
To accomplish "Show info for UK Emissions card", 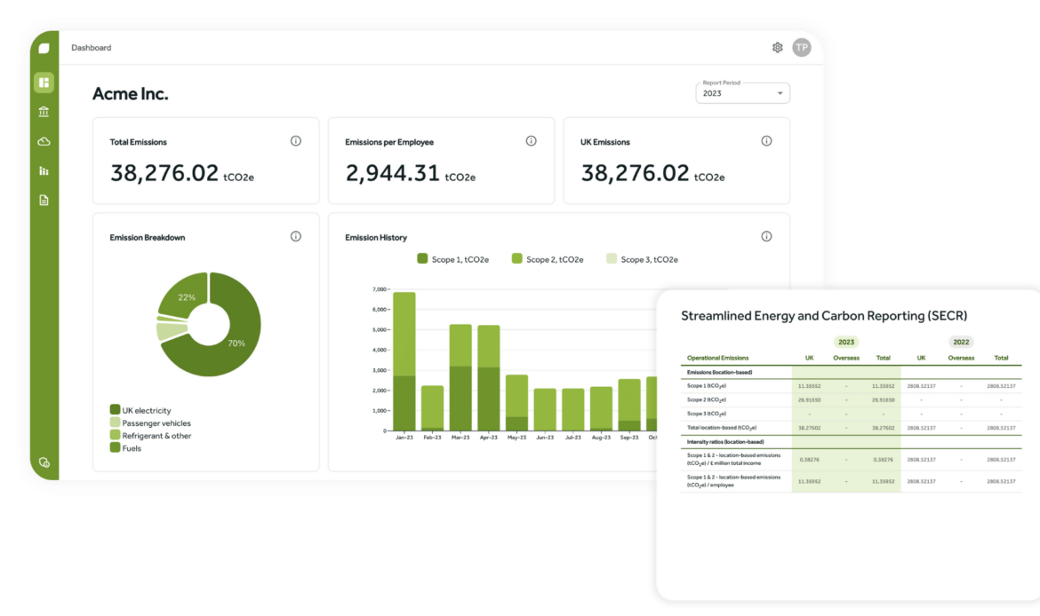I will [767, 141].
